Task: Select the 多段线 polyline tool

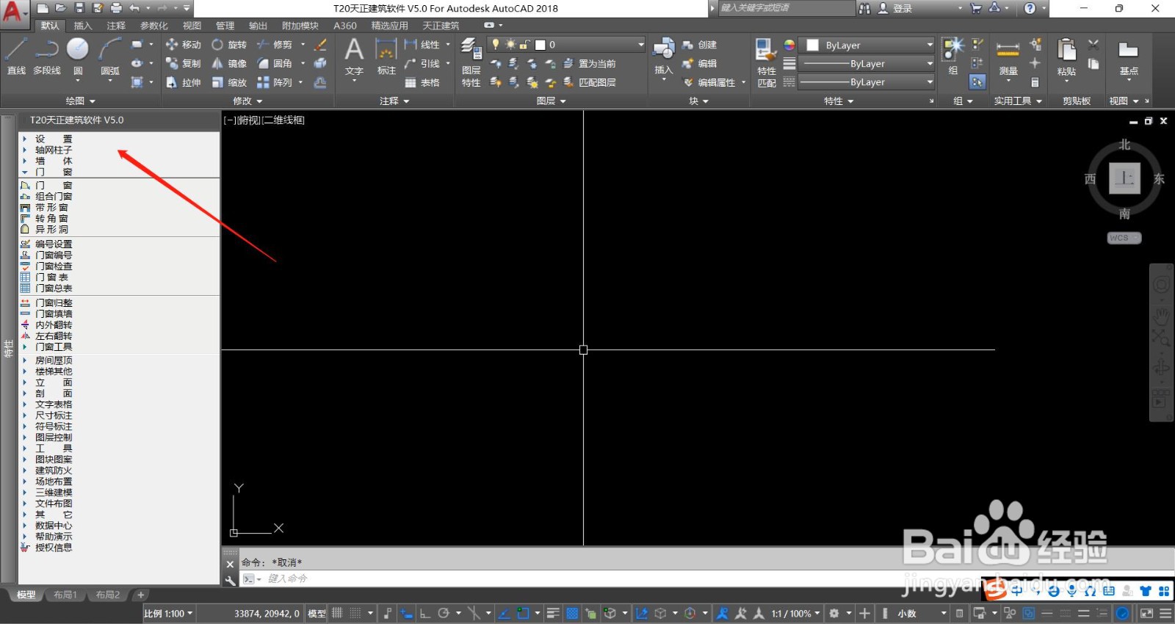Action: click(47, 57)
